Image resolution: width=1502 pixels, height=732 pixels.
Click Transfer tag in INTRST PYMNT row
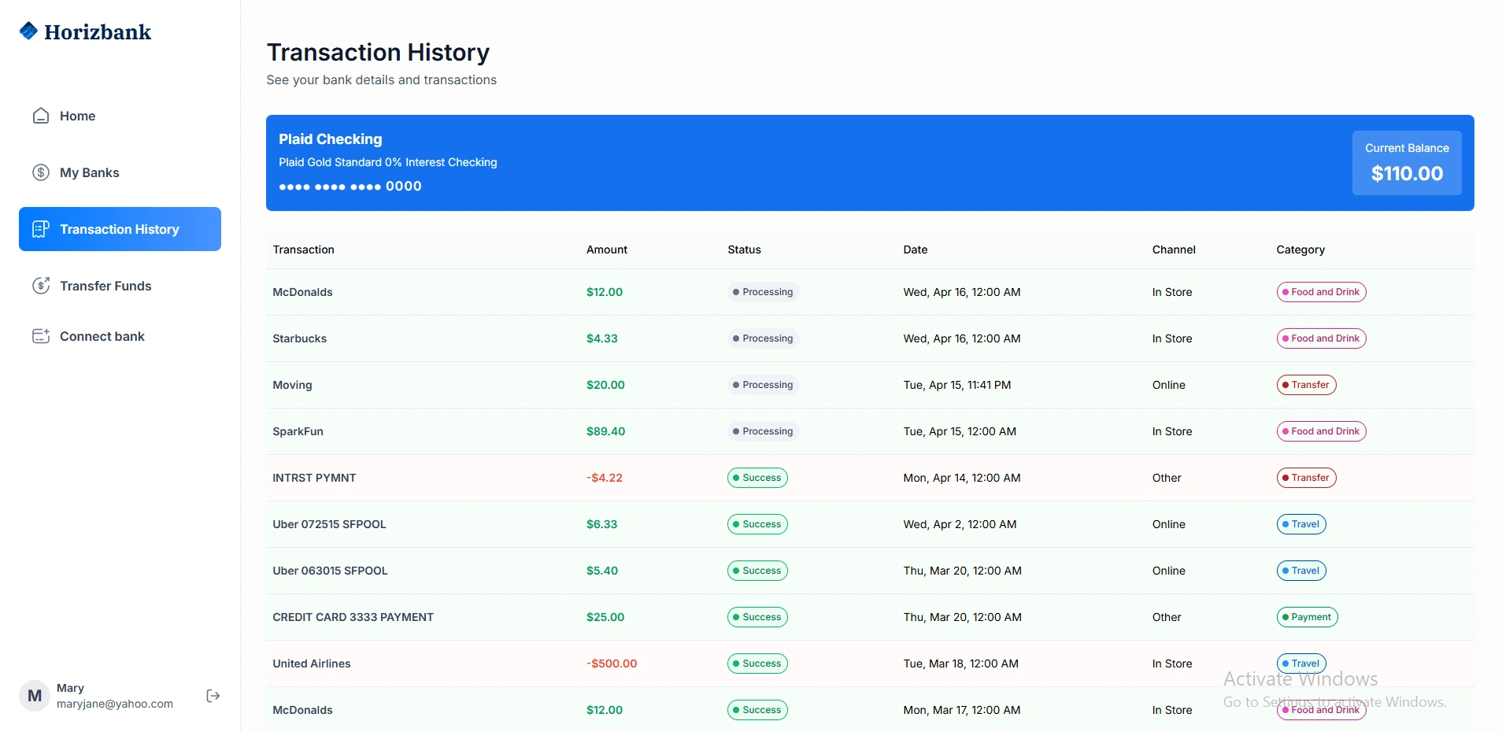(x=1306, y=478)
